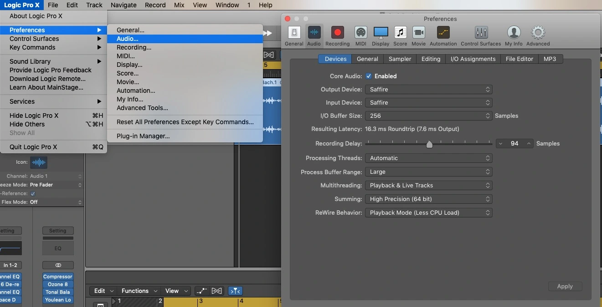Click the Apply button
Screen dimensions: 602x307
tap(565, 286)
